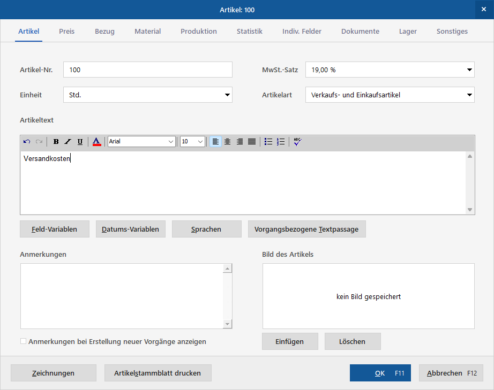Switch to the Preis tab
This screenshot has width=494, height=390.
(x=67, y=31)
